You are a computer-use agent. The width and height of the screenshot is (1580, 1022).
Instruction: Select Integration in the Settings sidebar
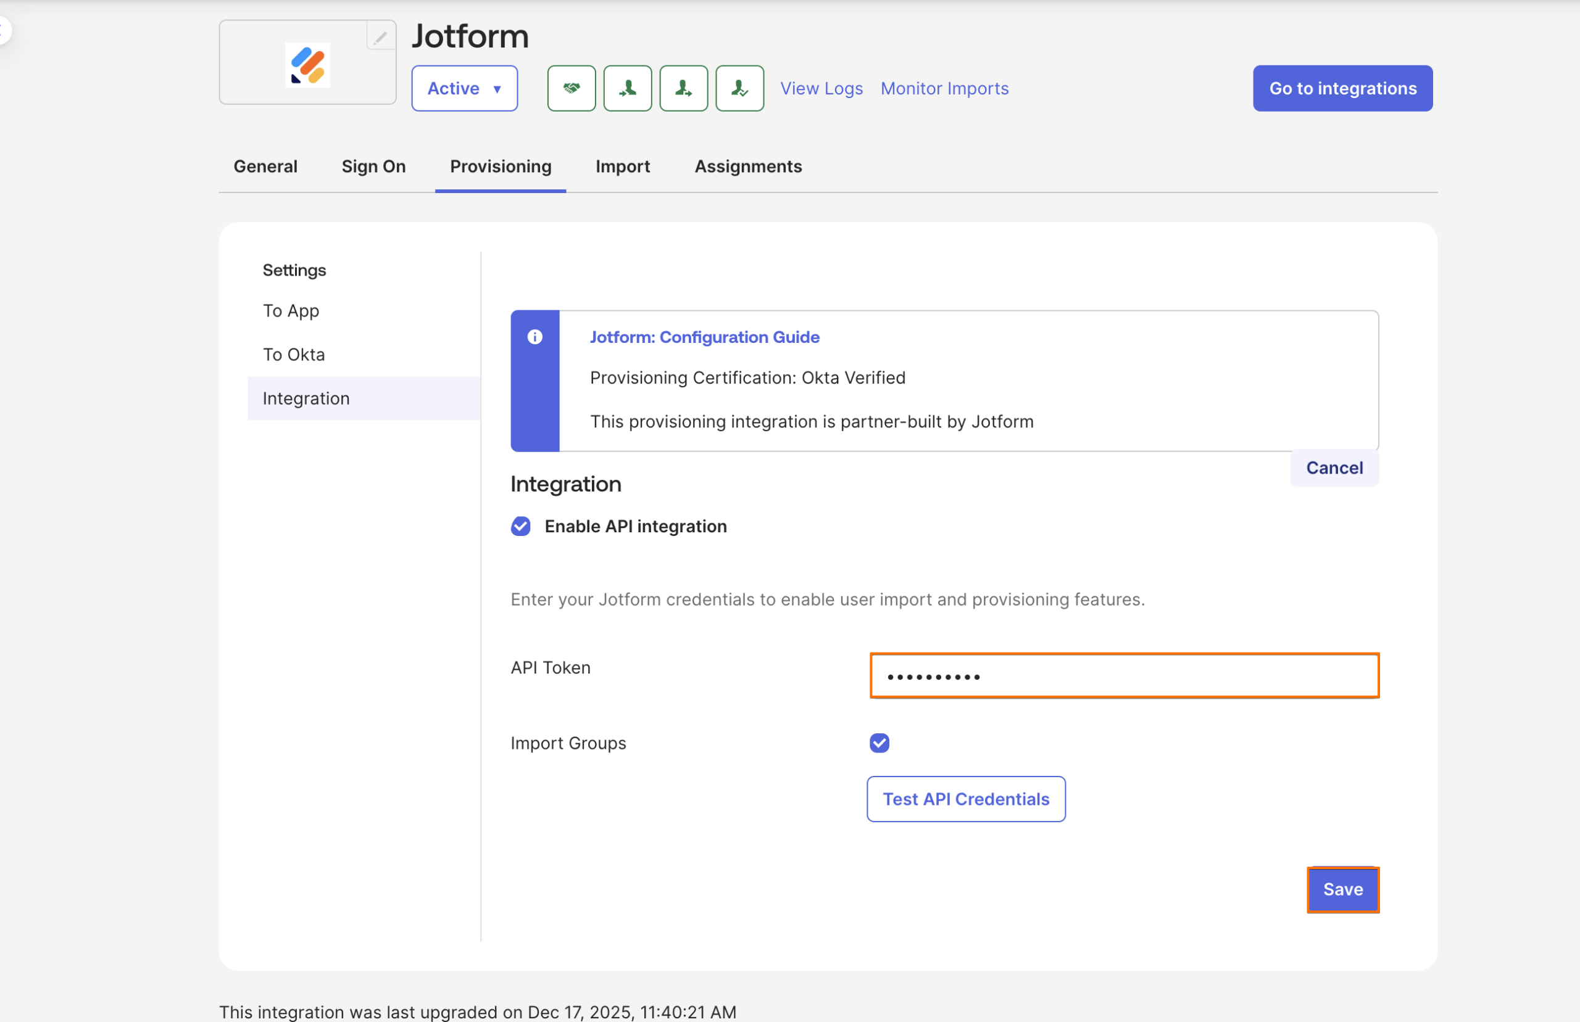tap(306, 398)
